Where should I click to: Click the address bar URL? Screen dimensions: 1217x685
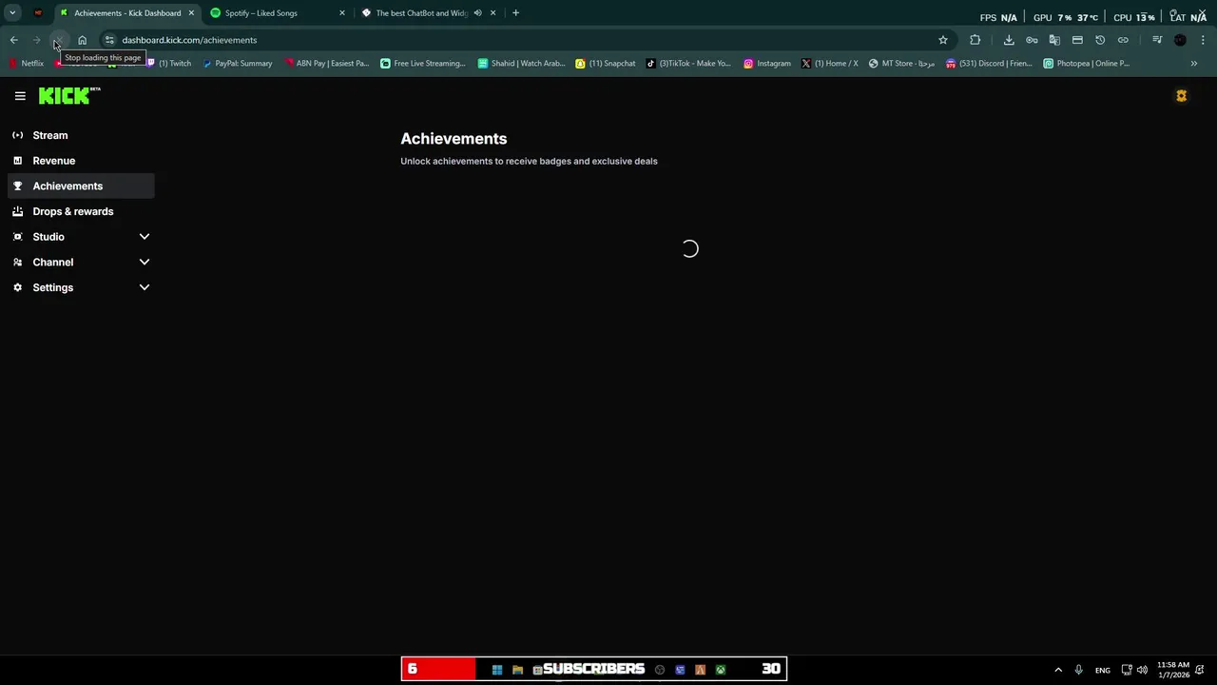coord(189,40)
